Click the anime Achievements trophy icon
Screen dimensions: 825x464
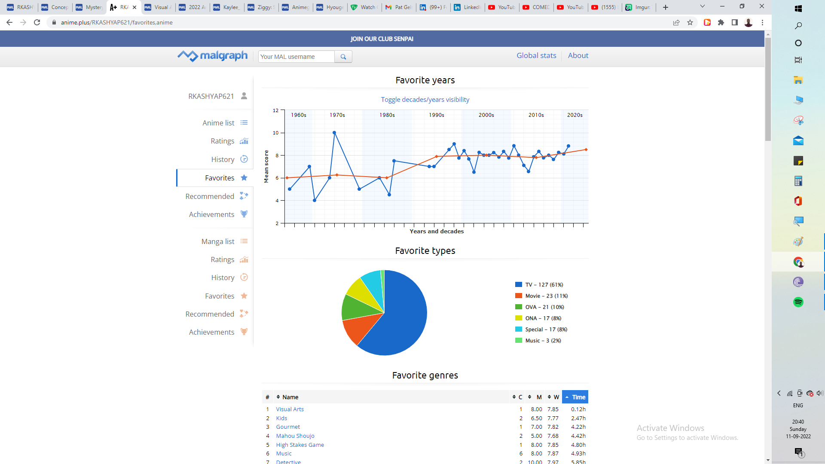[244, 214]
